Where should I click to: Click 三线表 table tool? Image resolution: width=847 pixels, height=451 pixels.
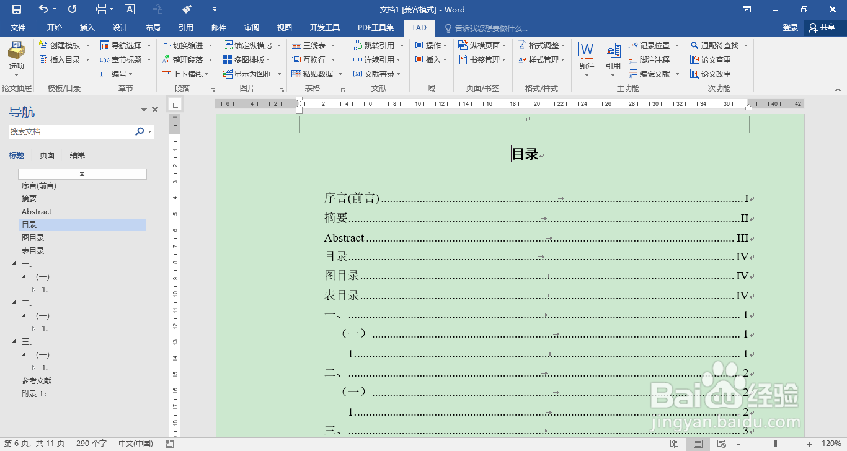pos(313,46)
